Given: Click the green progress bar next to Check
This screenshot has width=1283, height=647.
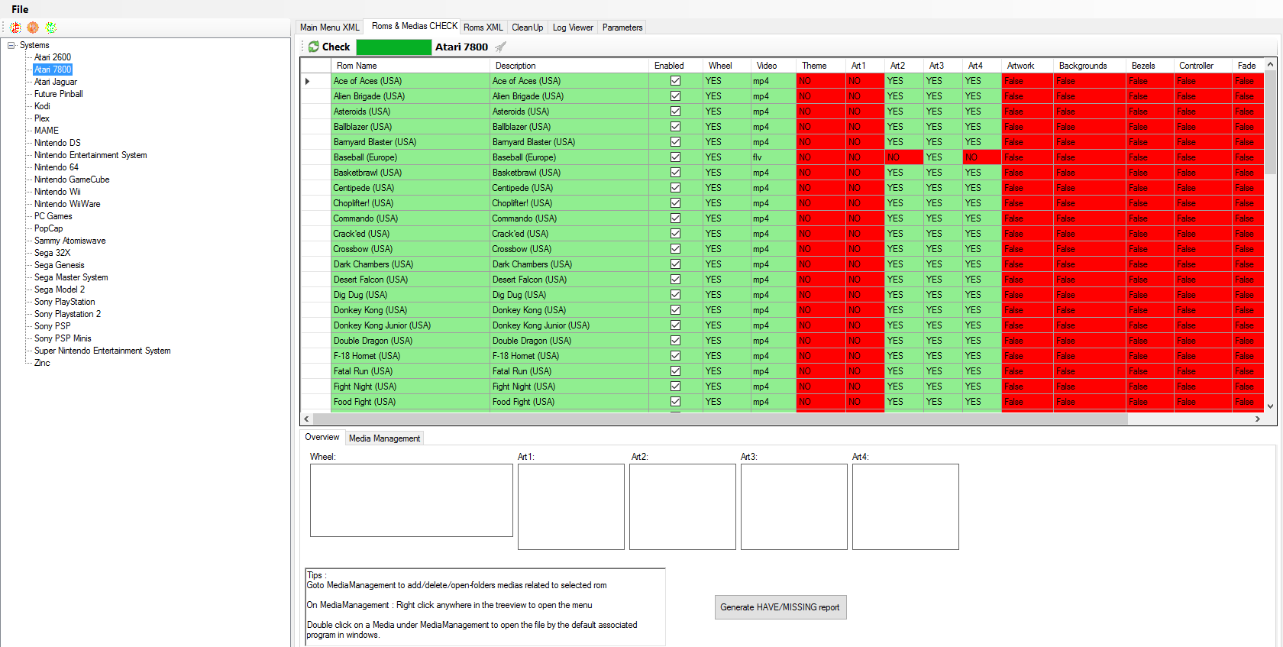Looking at the screenshot, I should click(x=393, y=47).
